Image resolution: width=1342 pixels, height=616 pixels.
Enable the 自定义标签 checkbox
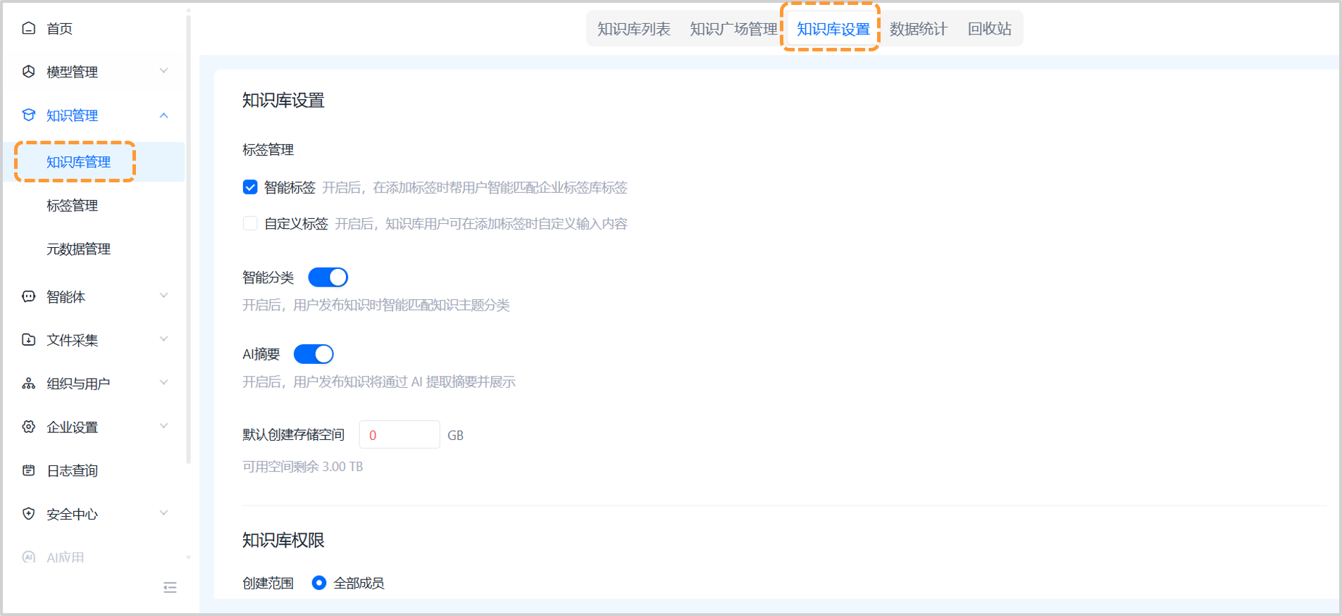coord(250,224)
